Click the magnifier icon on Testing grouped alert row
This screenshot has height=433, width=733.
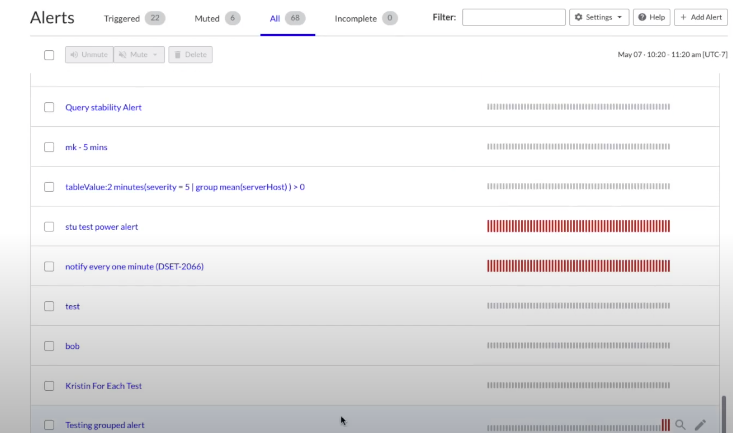click(680, 424)
